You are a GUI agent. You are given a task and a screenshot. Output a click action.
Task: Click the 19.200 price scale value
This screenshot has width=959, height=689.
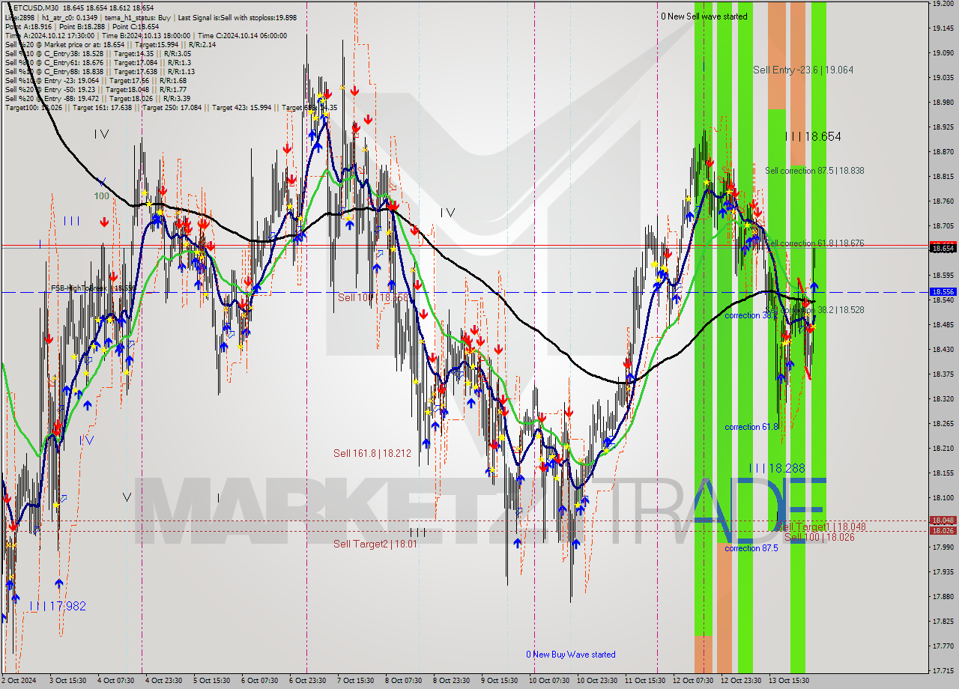pos(943,4)
